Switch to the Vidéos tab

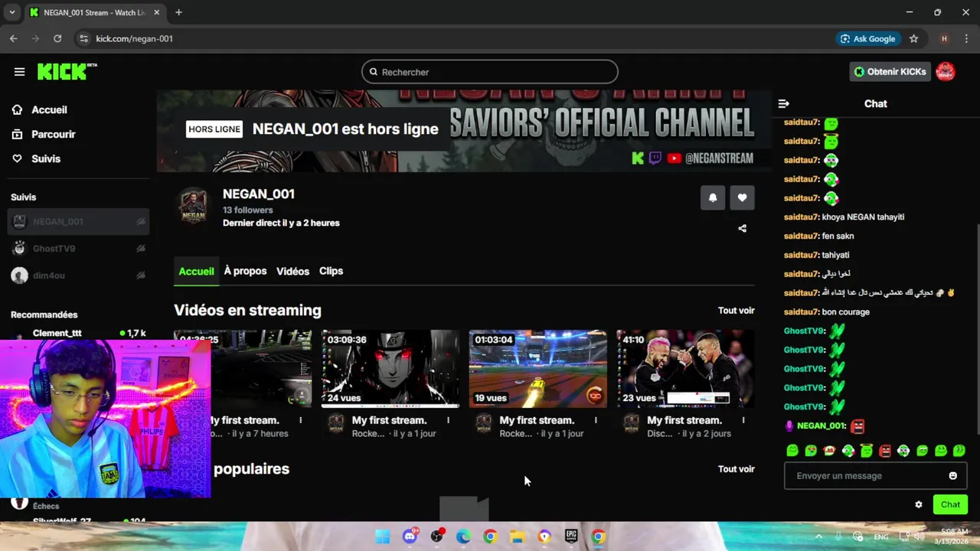coord(292,271)
